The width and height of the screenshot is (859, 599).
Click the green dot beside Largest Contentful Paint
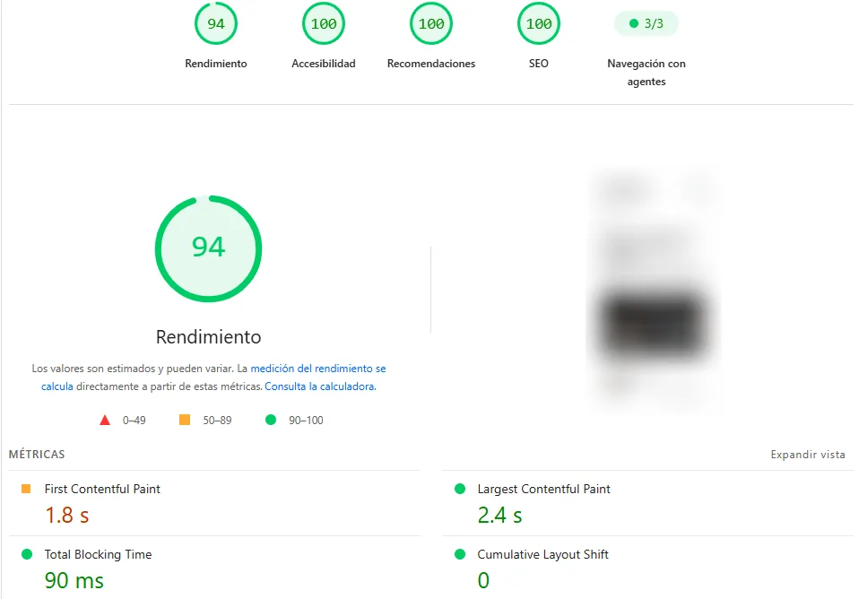[x=460, y=489]
